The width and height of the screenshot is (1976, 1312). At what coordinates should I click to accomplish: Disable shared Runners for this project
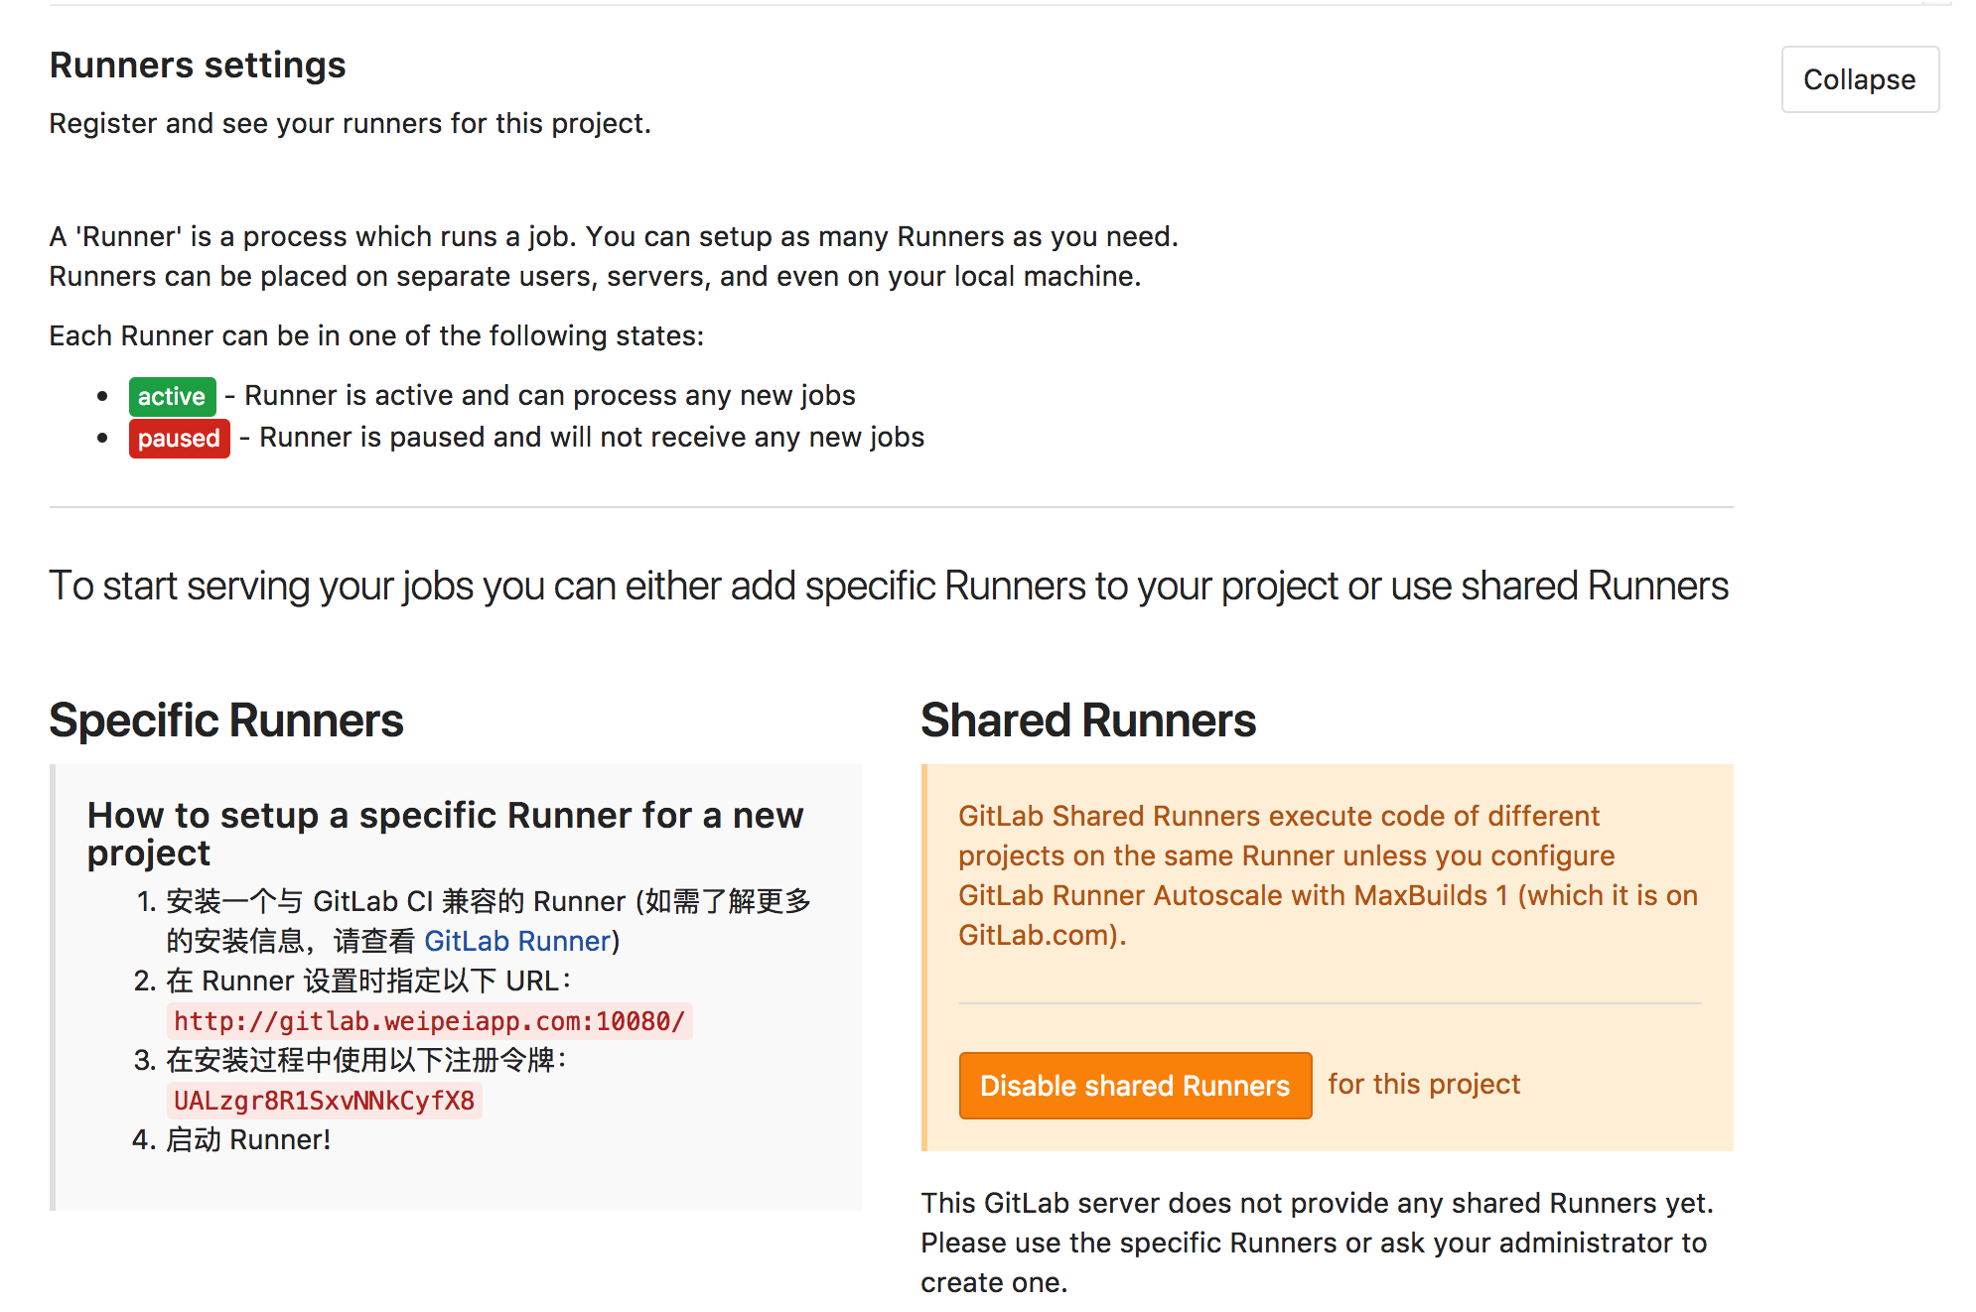1135,1086
